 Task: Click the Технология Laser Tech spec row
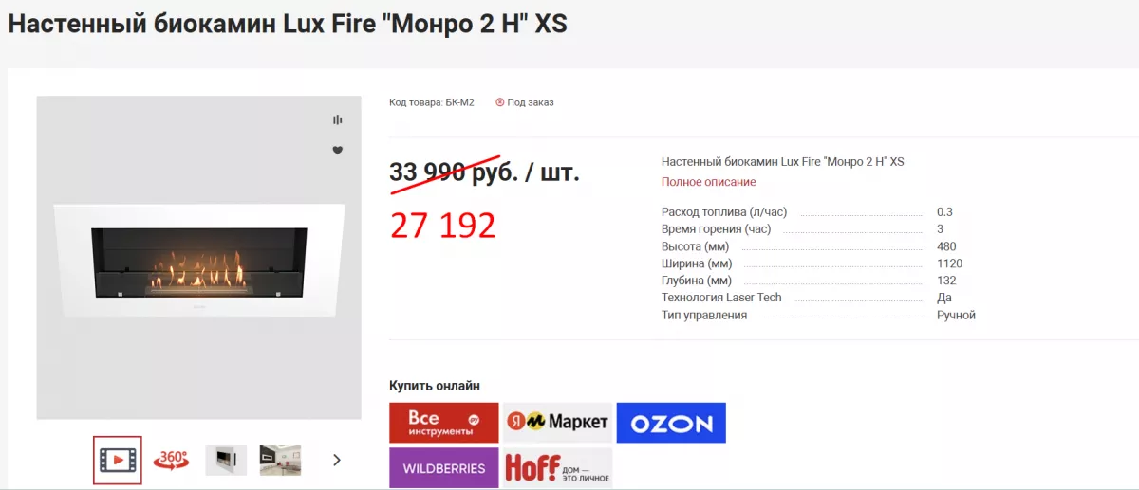click(721, 298)
